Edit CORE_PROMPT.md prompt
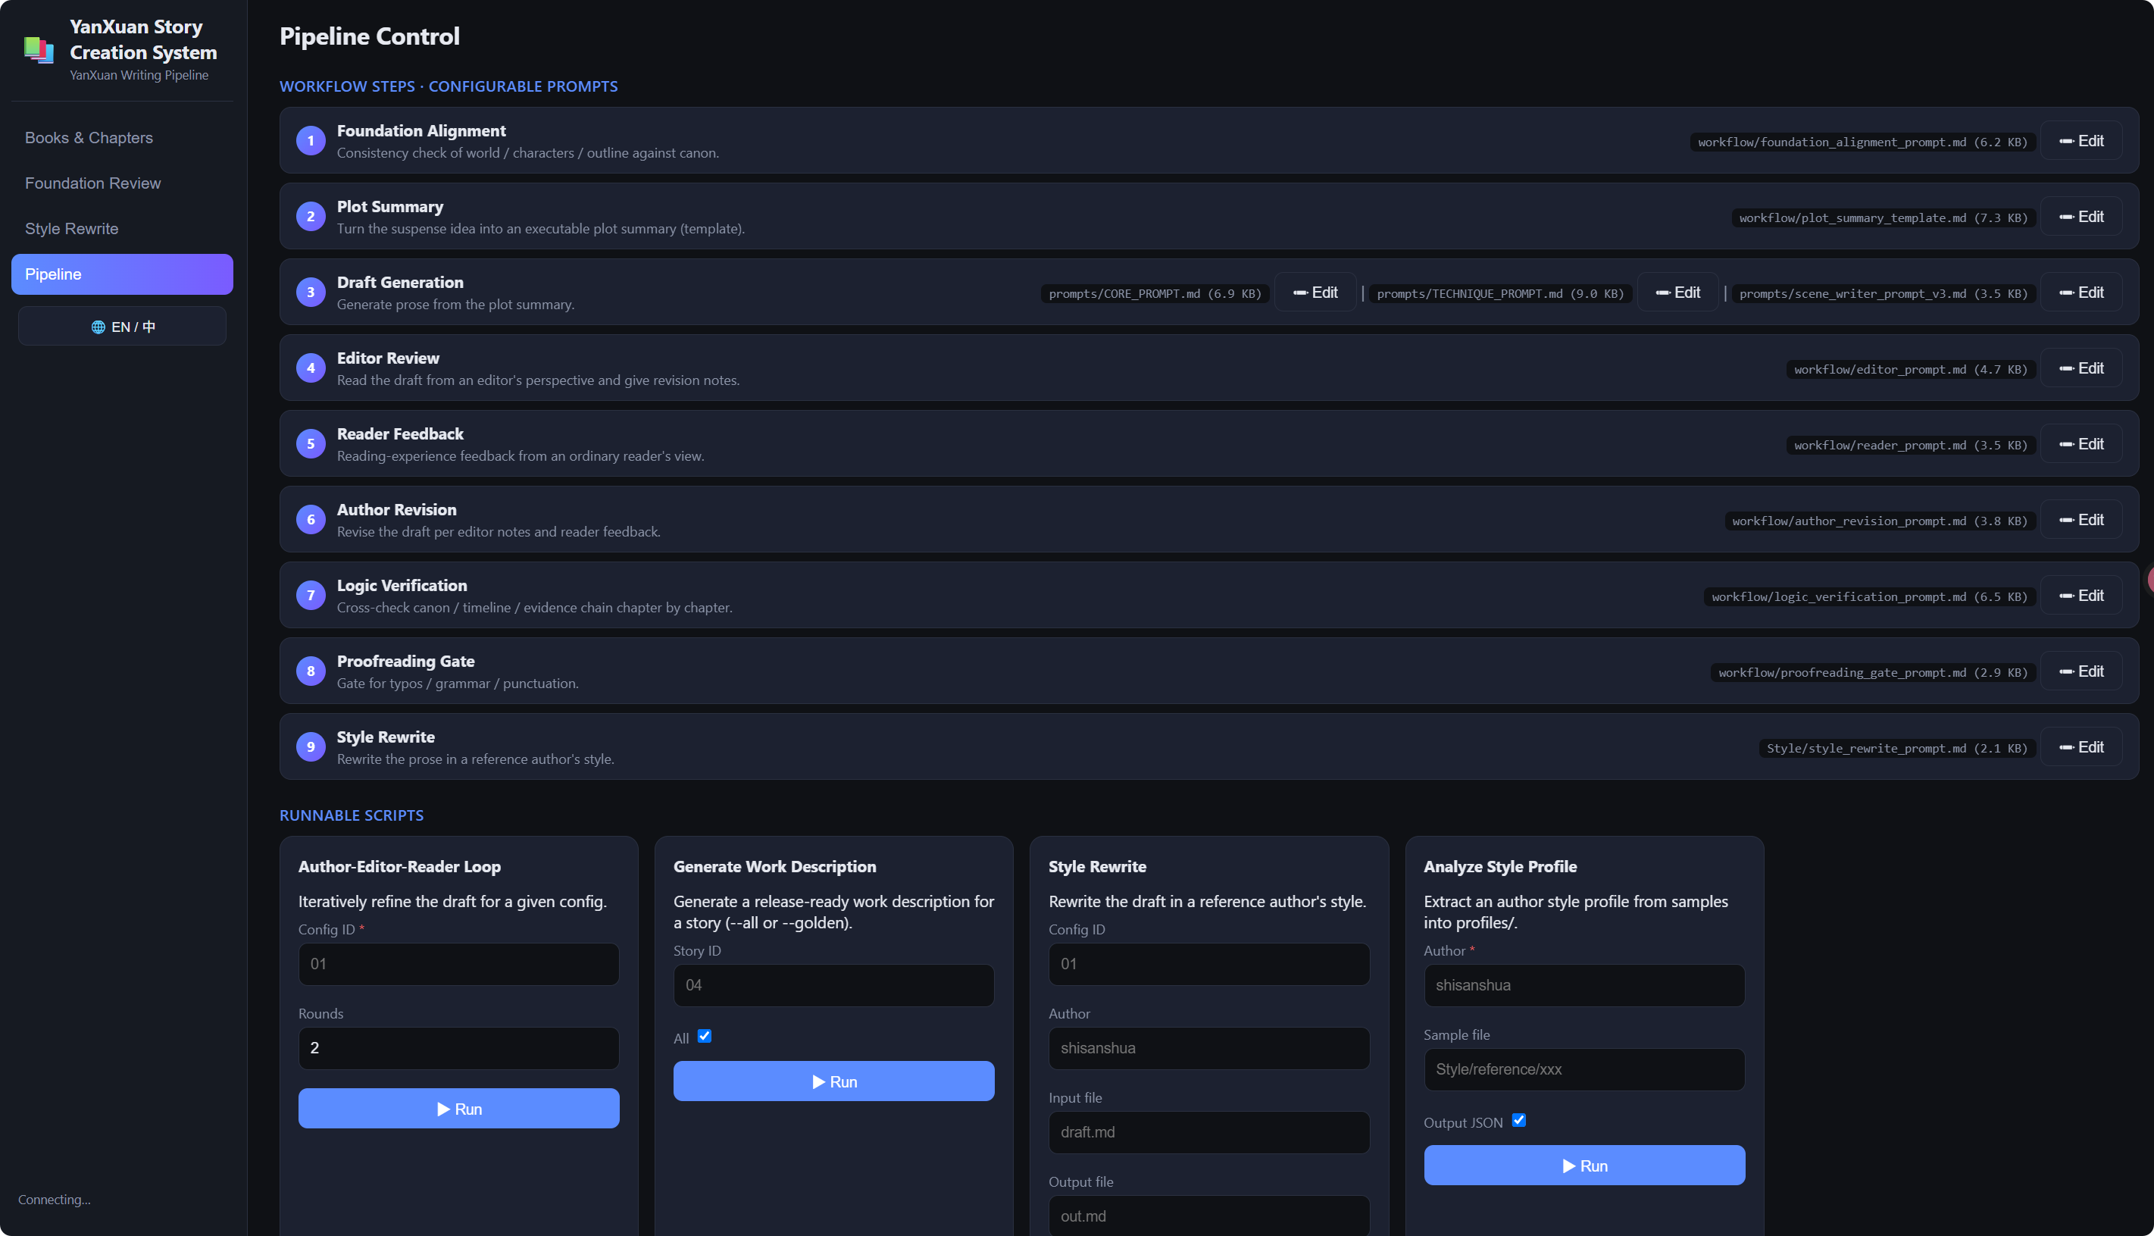2154x1236 pixels. [x=1315, y=292]
